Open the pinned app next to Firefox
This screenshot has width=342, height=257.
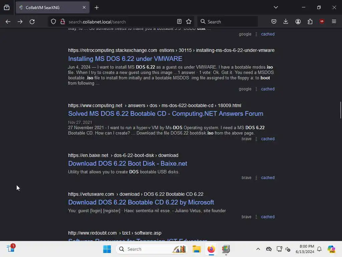tap(226, 249)
